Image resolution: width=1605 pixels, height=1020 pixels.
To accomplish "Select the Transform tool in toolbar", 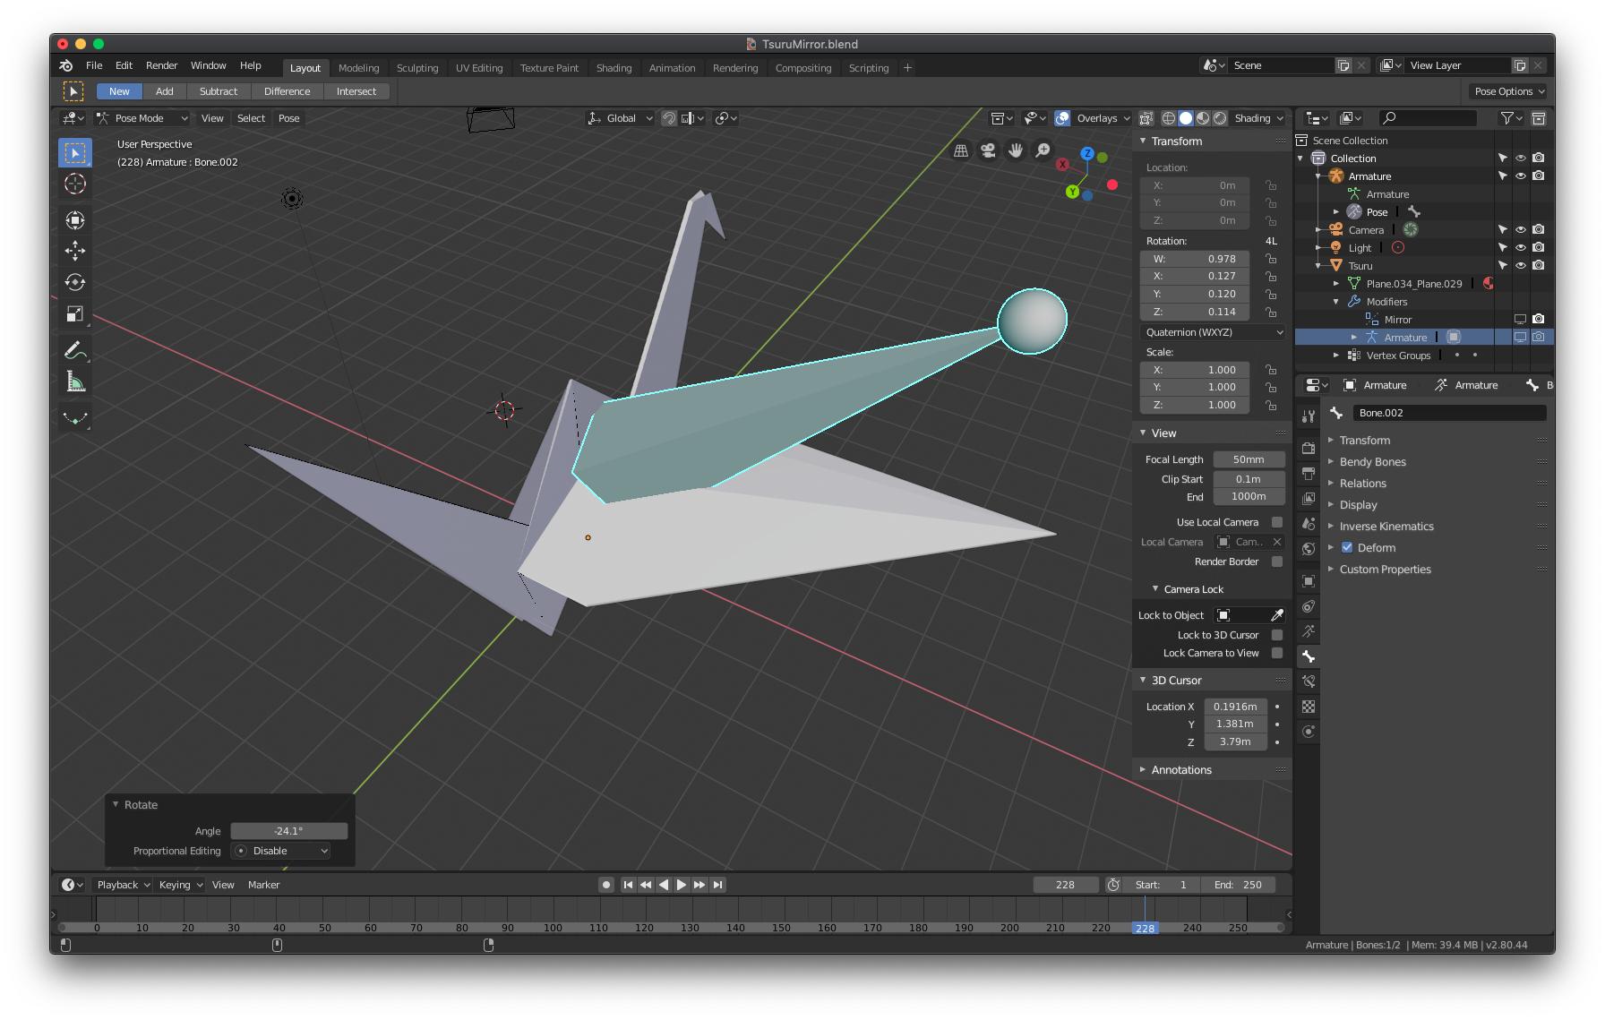I will pos(75,219).
